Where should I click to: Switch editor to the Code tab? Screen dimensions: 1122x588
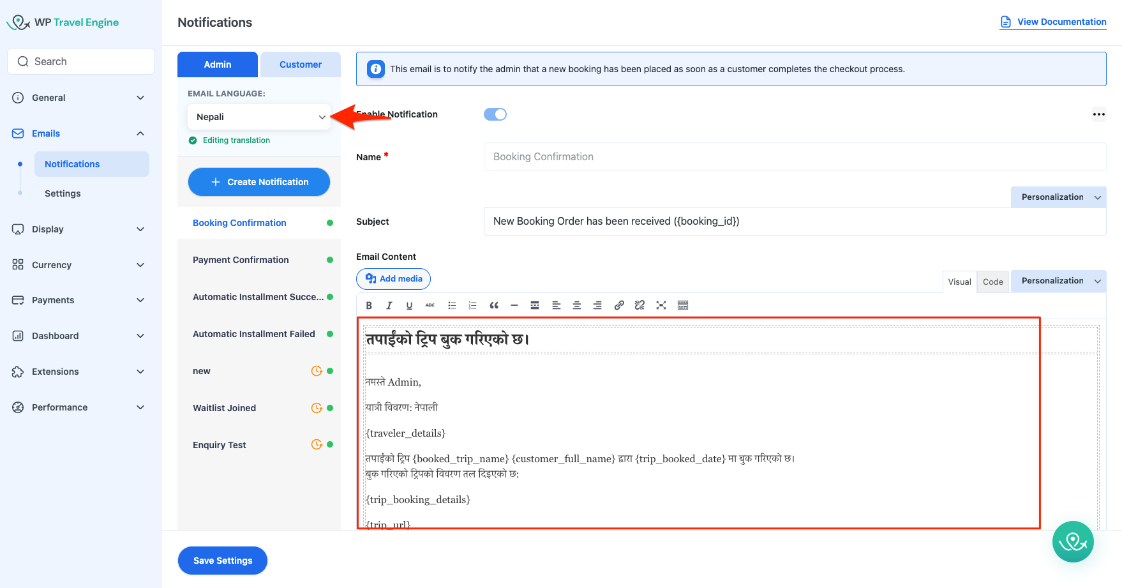click(992, 282)
